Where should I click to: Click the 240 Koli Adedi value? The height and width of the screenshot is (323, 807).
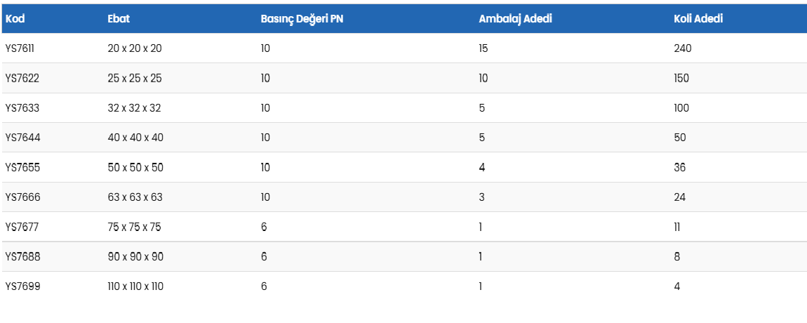pos(682,48)
